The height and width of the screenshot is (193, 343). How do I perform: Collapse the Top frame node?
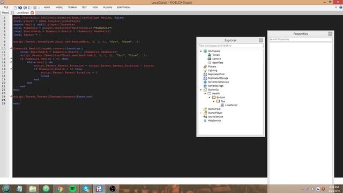coord(214,101)
